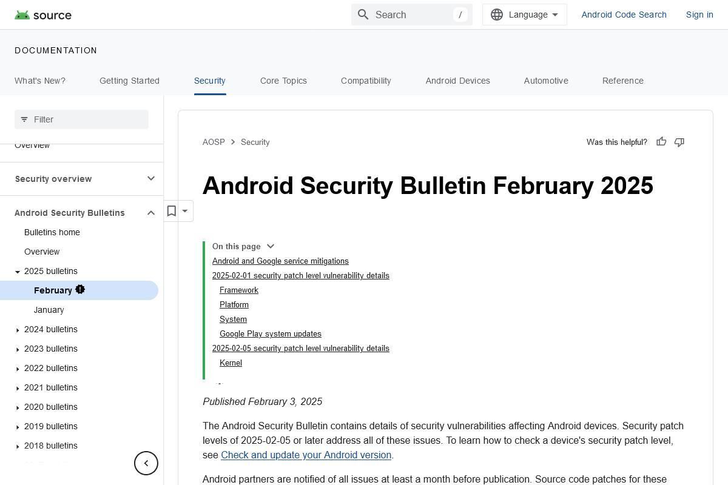Open the bookmark dropdown arrow
The height and width of the screenshot is (485, 728).
coord(185,211)
